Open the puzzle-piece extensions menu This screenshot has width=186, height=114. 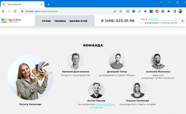(168, 11)
